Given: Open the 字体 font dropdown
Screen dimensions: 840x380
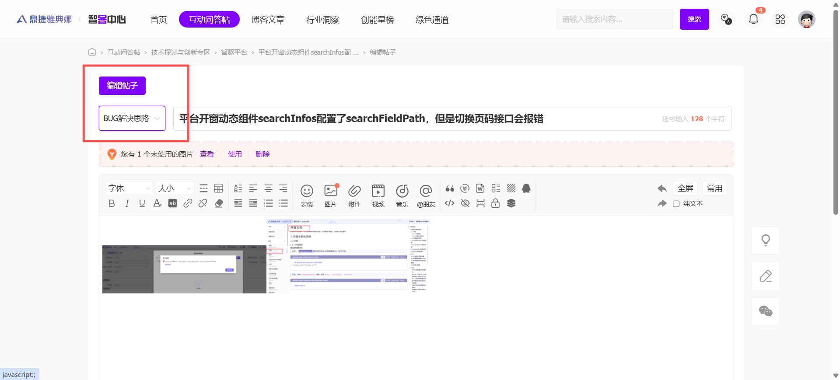Looking at the screenshot, I should [129, 188].
